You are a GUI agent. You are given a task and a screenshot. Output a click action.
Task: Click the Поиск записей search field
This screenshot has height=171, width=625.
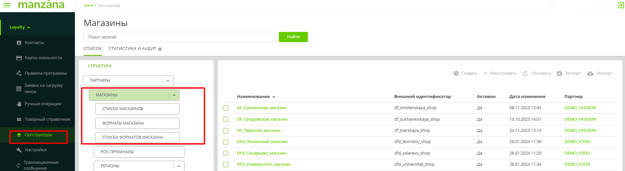[x=180, y=37]
